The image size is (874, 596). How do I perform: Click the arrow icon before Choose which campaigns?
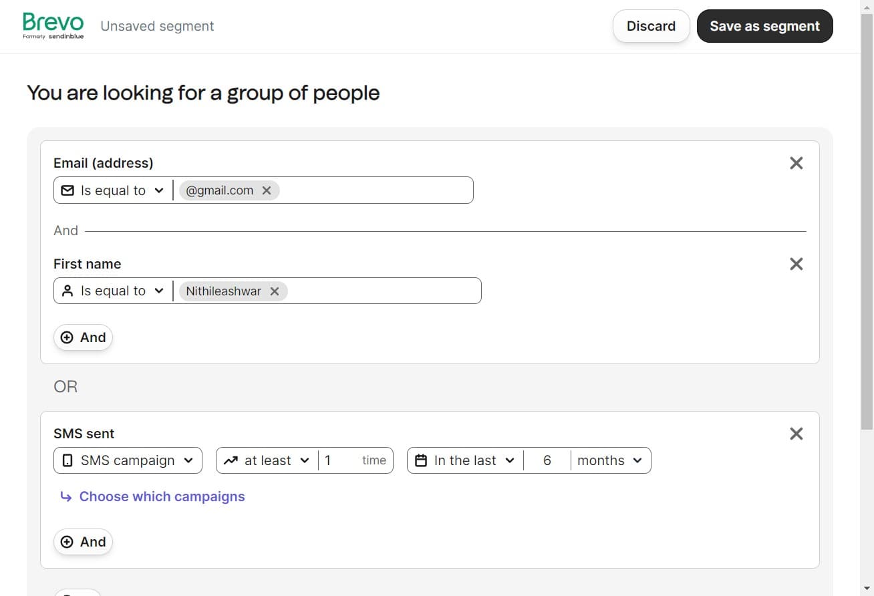click(65, 496)
